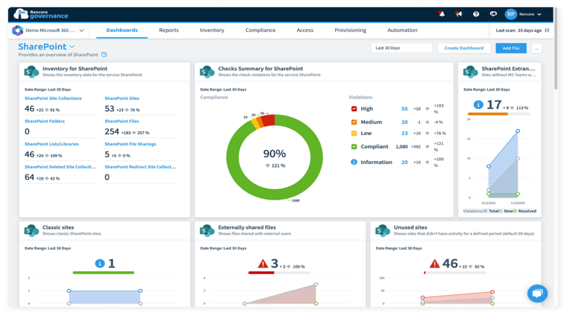Expand the Demo Microsoft 365 tenant dropdown
The image size is (566, 314).
coord(82,31)
